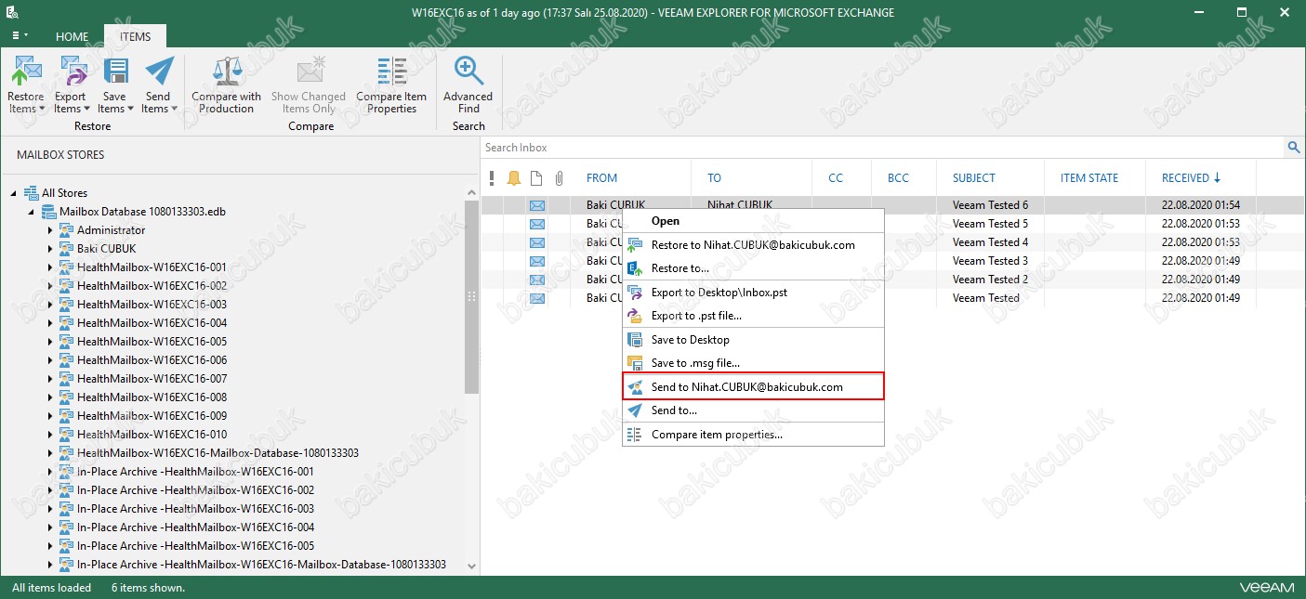Click icon beside Export to Desktop\Inbox.pst
The height and width of the screenshot is (599, 1306).
coord(635,292)
